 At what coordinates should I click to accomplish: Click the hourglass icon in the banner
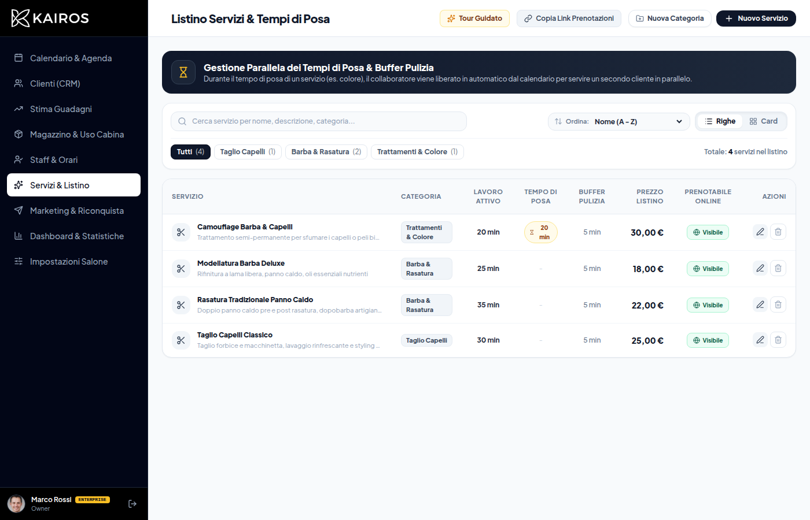[x=183, y=72]
